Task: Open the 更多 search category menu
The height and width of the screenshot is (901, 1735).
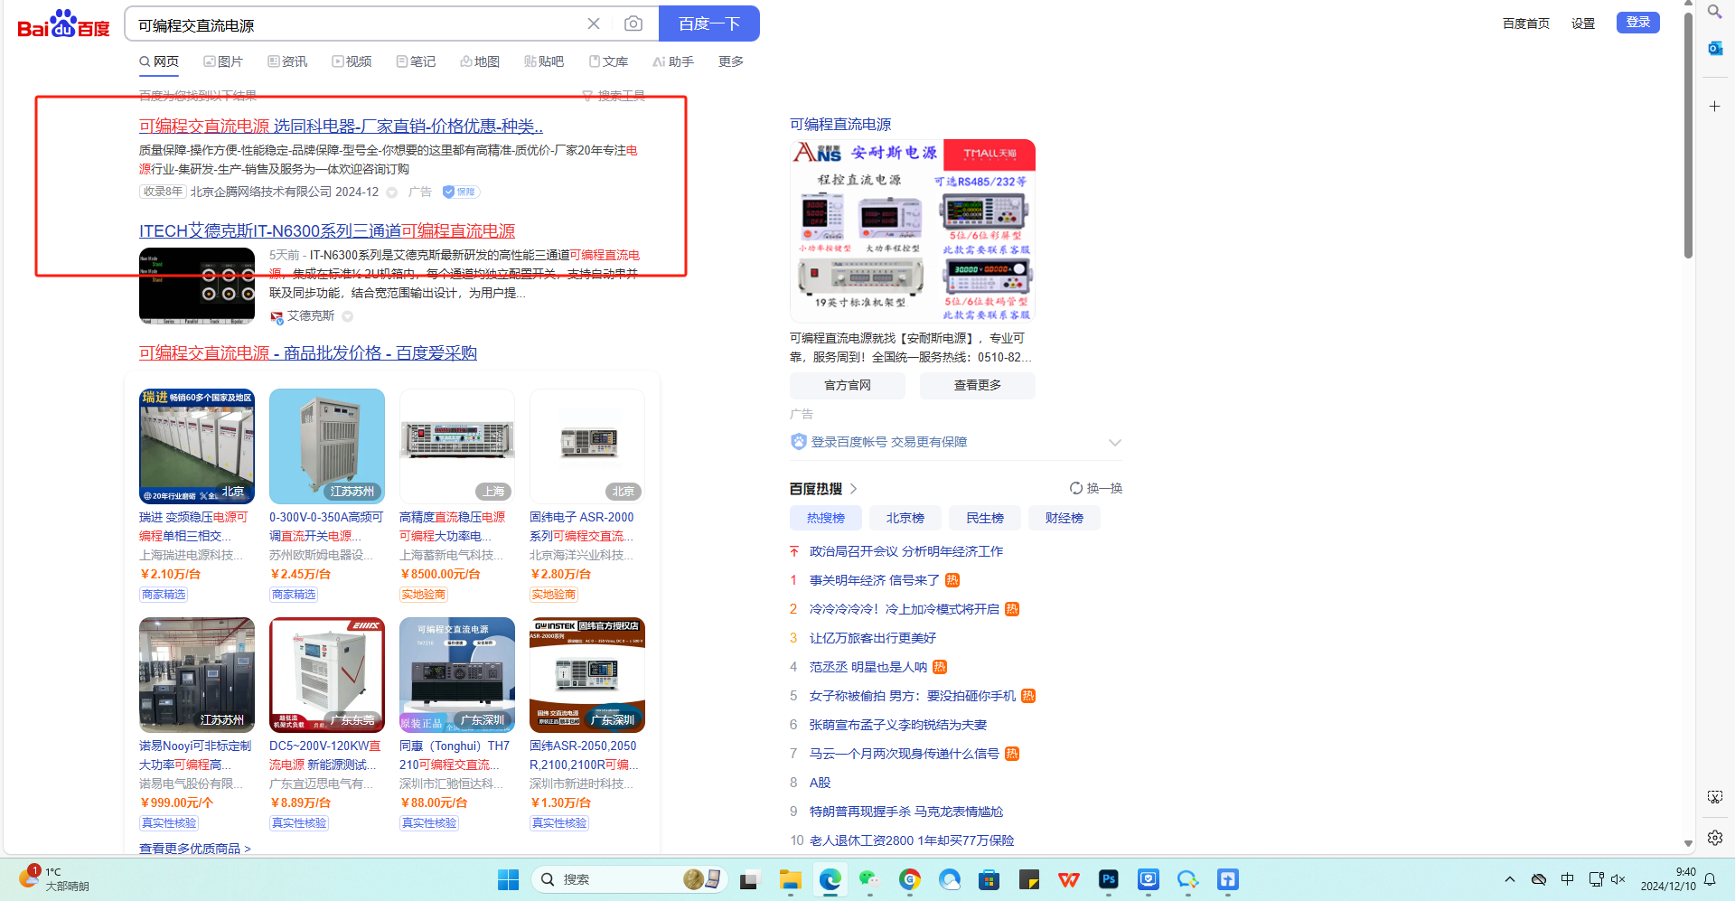Action: pos(730,61)
